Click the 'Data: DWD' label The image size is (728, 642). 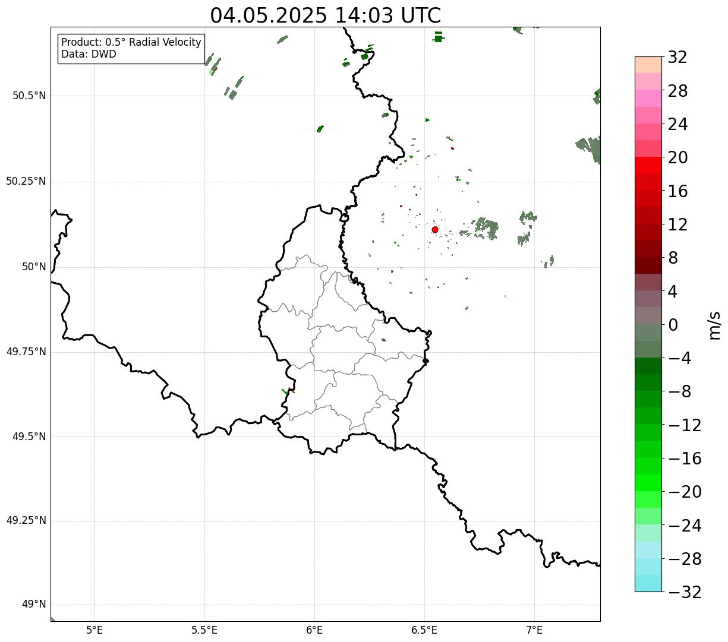[89, 55]
